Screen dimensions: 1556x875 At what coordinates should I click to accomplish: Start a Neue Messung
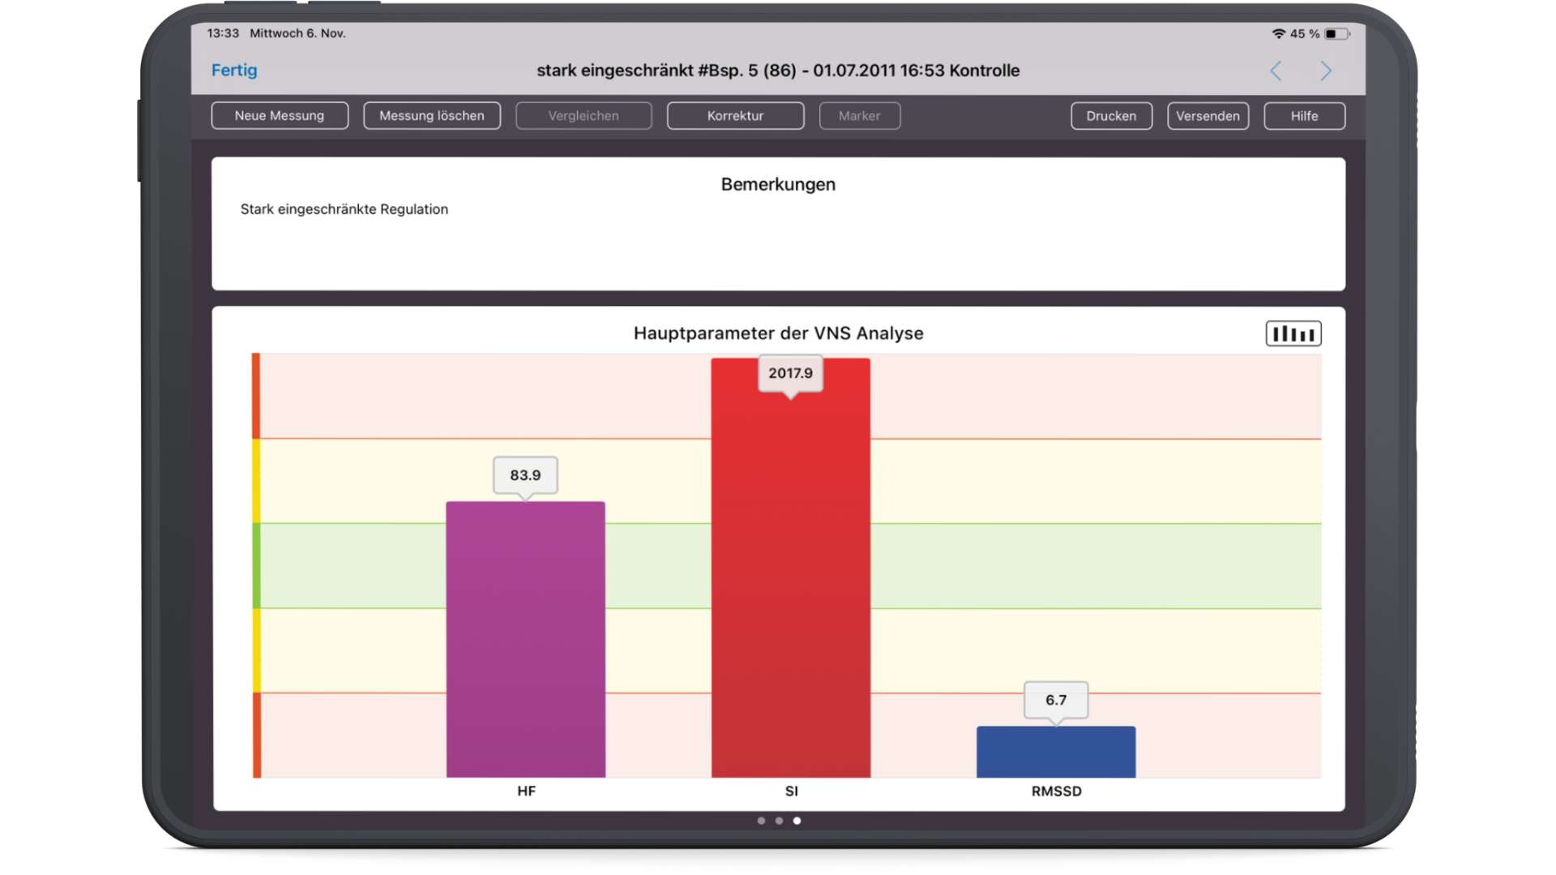coord(280,116)
